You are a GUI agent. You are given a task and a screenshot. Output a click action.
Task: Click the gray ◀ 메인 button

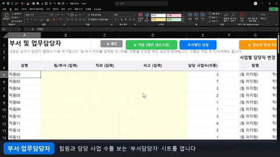click(112, 44)
